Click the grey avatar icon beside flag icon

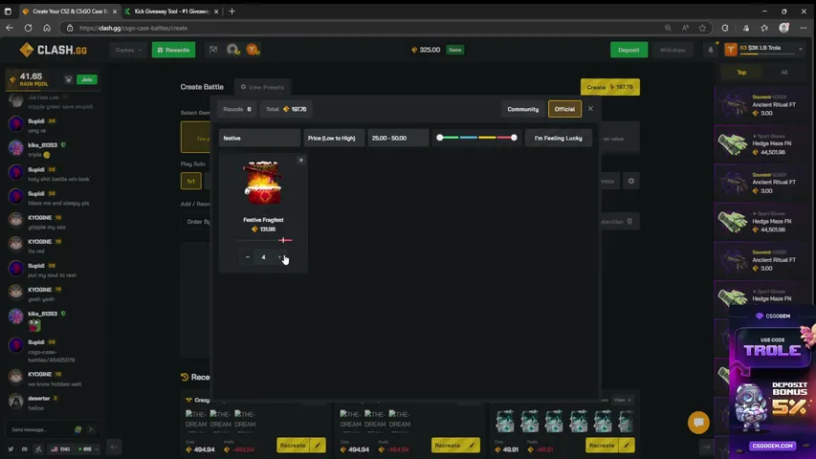click(x=232, y=50)
